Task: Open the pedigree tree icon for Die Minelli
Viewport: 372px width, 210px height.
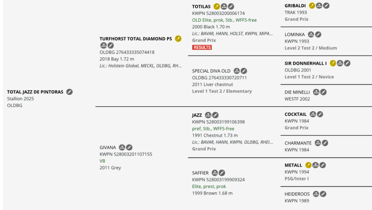Action: (x=316, y=92)
